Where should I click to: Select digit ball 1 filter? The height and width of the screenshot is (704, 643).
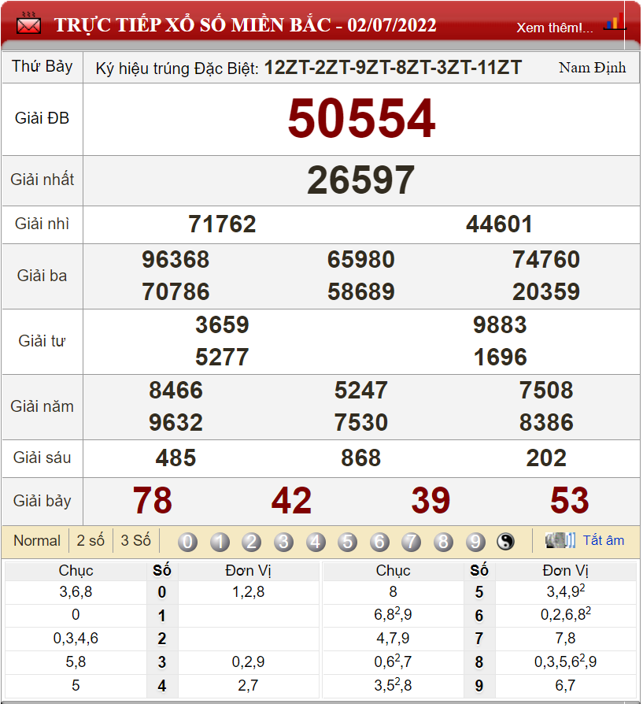coord(220,542)
